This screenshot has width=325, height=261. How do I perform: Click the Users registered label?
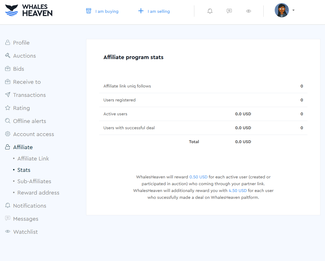pyautogui.click(x=119, y=100)
